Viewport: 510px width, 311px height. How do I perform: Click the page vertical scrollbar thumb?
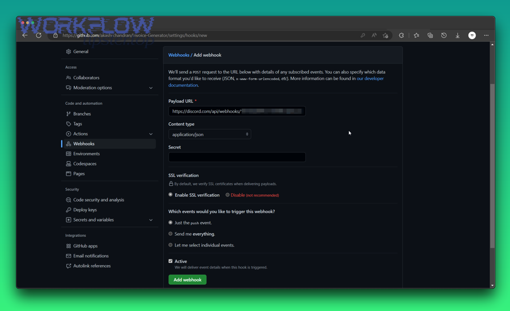(x=492, y=165)
